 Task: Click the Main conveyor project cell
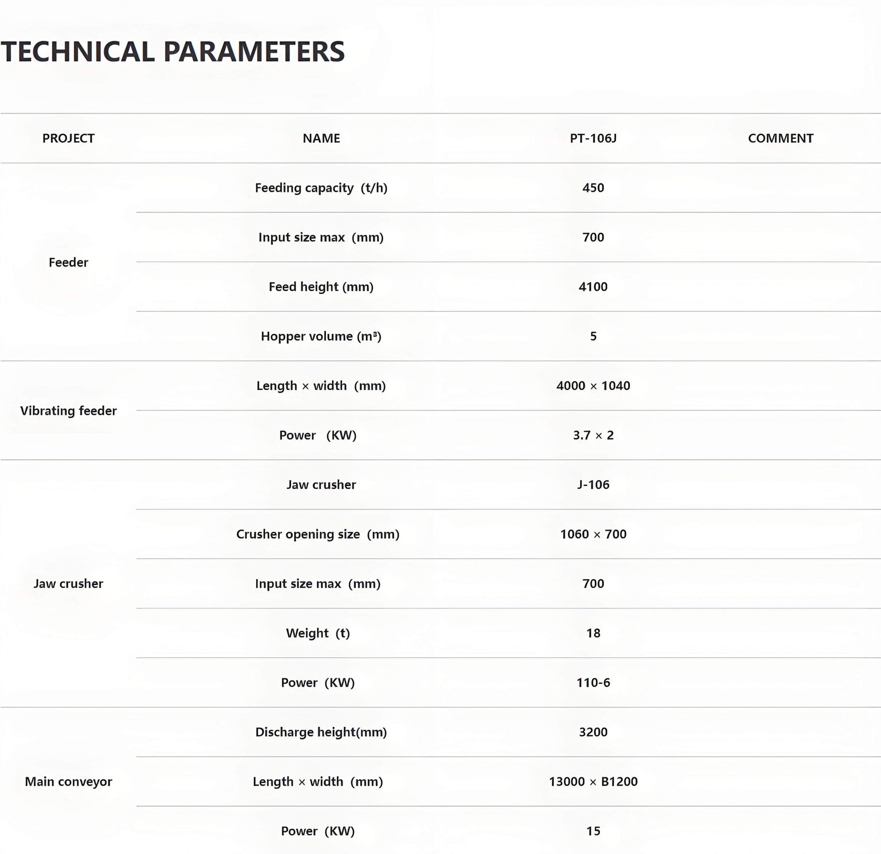(x=68, y=781)
